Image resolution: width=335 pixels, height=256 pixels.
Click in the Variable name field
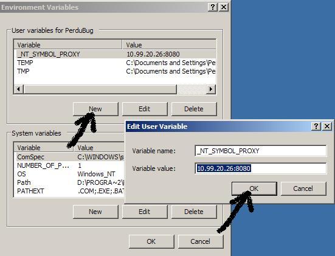(261, 151)
